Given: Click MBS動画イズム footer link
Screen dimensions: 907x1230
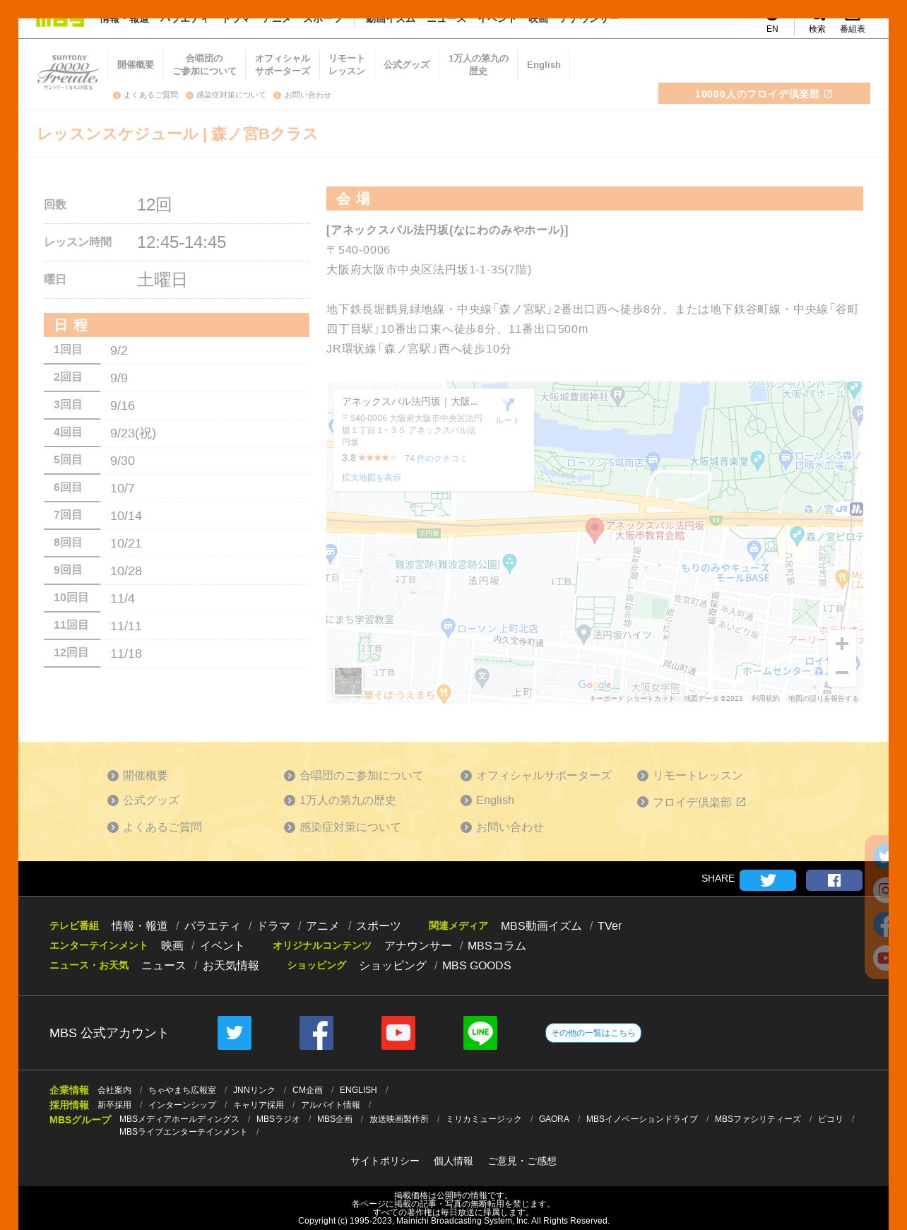Looking at the screenshot, I should [541, 926].
